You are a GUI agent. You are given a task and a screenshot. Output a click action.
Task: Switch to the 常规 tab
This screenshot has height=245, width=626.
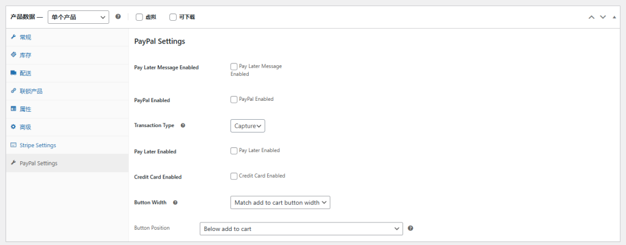(x=25, y=37)
